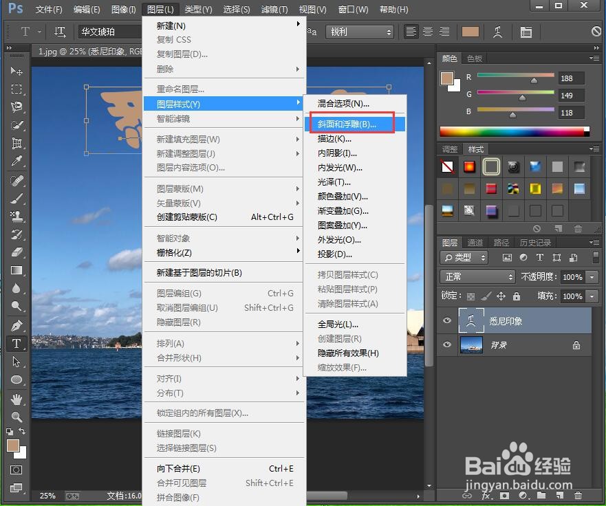
Task: Click the 25% zoom field in the status bar
Action: [x=47, y=496]
